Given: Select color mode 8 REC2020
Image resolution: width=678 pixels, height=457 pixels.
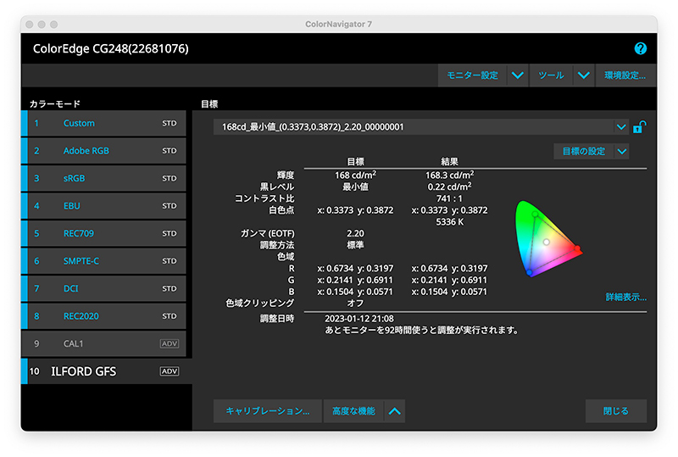Looking at the screenshot, I should tap(103, 316).
